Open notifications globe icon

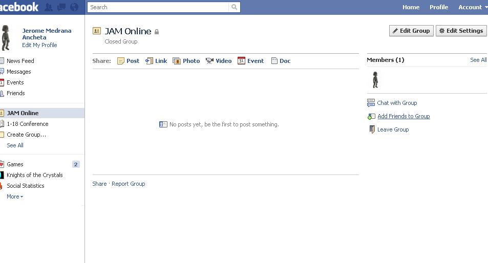(x=74, y=7)
